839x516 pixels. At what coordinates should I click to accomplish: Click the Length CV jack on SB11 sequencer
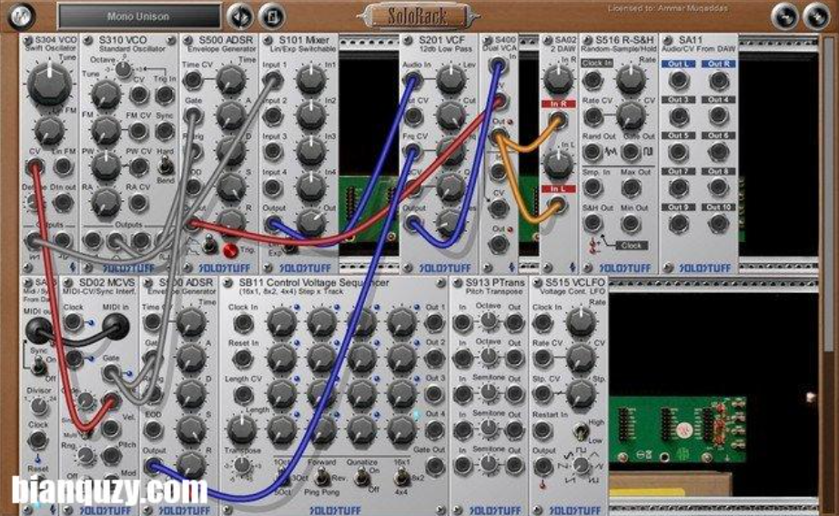(243, 394)
